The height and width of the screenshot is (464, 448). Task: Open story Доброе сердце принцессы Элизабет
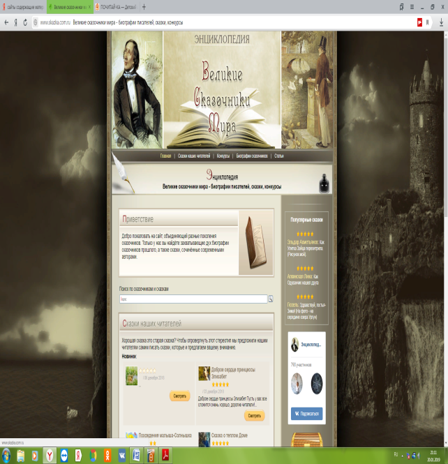(x=233, y=373)
